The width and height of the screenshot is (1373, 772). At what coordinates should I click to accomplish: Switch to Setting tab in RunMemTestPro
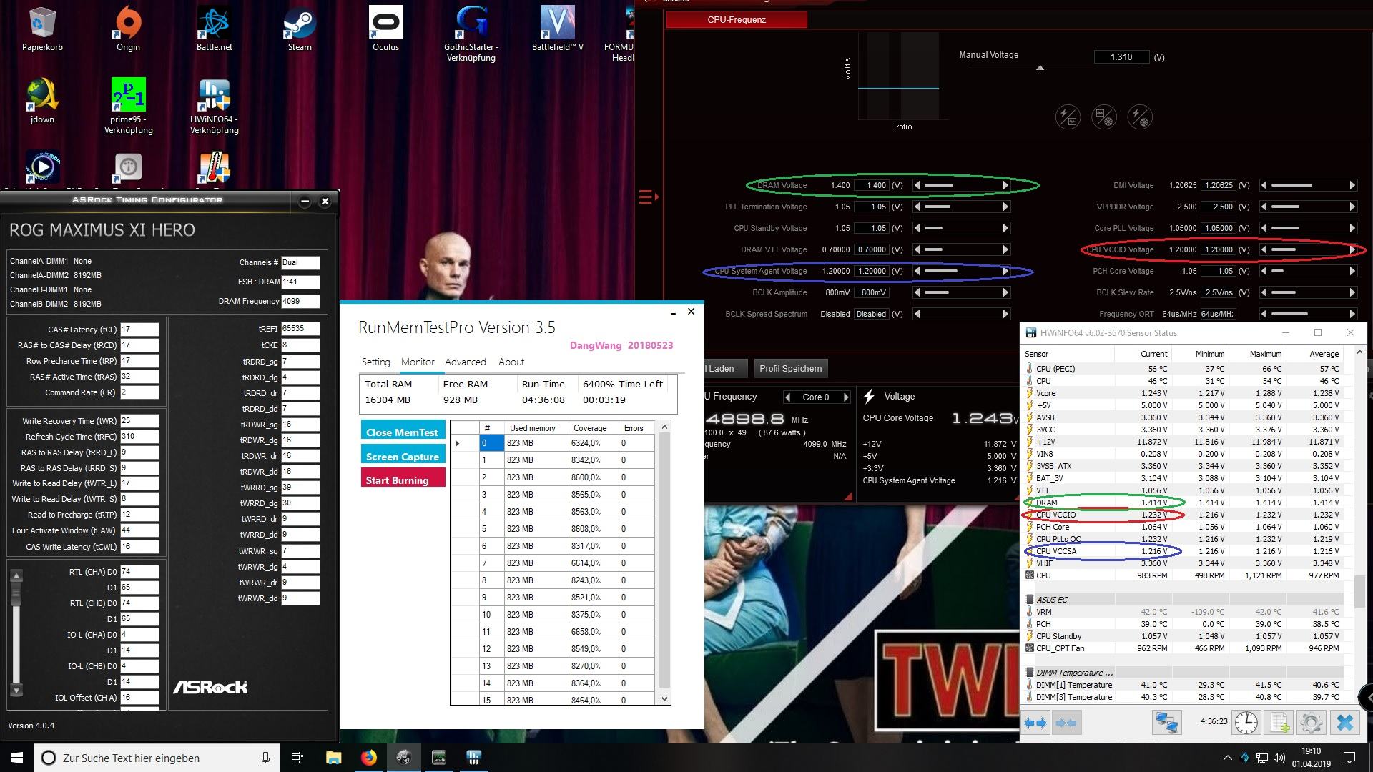[375, 362]
